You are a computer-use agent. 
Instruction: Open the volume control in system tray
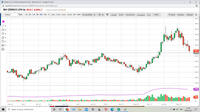point(177,109)
